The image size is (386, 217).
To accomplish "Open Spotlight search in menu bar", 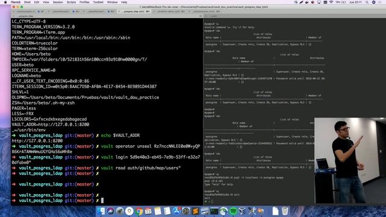I will (367, 2).
